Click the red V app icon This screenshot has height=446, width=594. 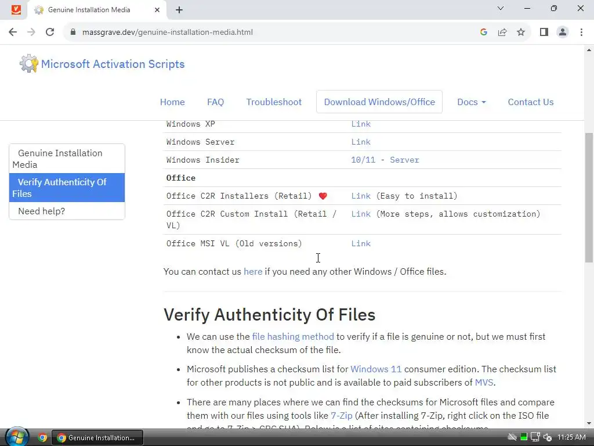(x=16, y=9)
